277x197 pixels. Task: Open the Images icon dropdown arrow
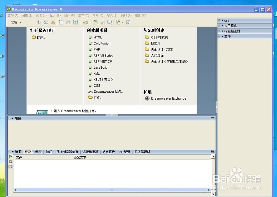tap(80, 22)
